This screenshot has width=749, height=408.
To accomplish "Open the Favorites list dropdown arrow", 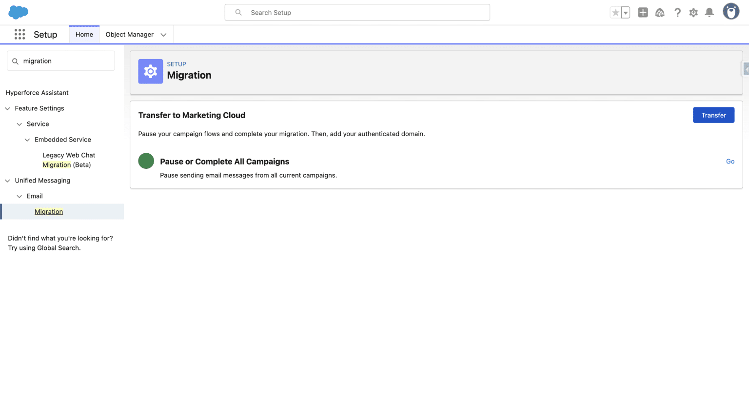I will pyautogui.click(x=626, y=13).
